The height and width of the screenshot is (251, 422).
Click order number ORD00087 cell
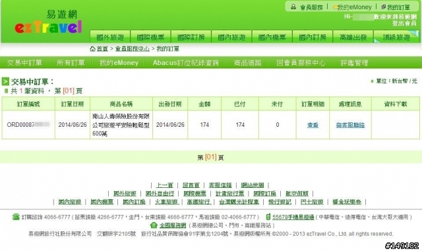click(x=28, y=125)
